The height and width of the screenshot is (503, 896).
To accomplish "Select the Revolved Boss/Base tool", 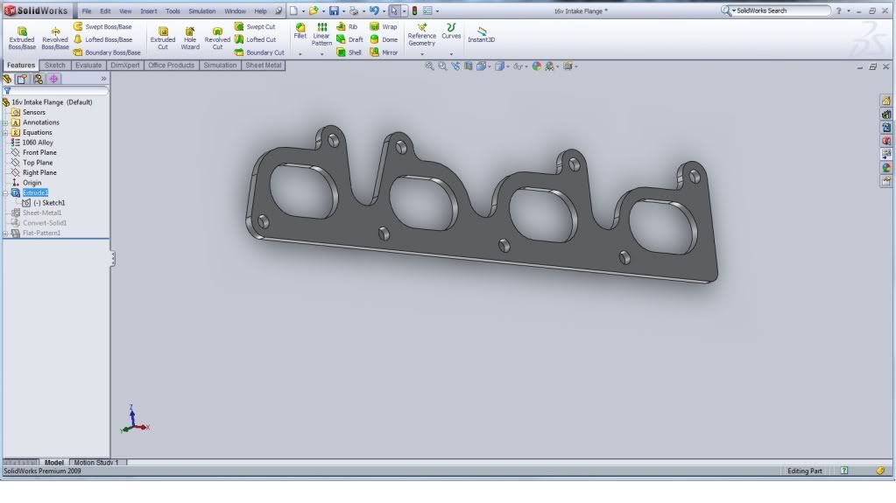I will point(55,38).
